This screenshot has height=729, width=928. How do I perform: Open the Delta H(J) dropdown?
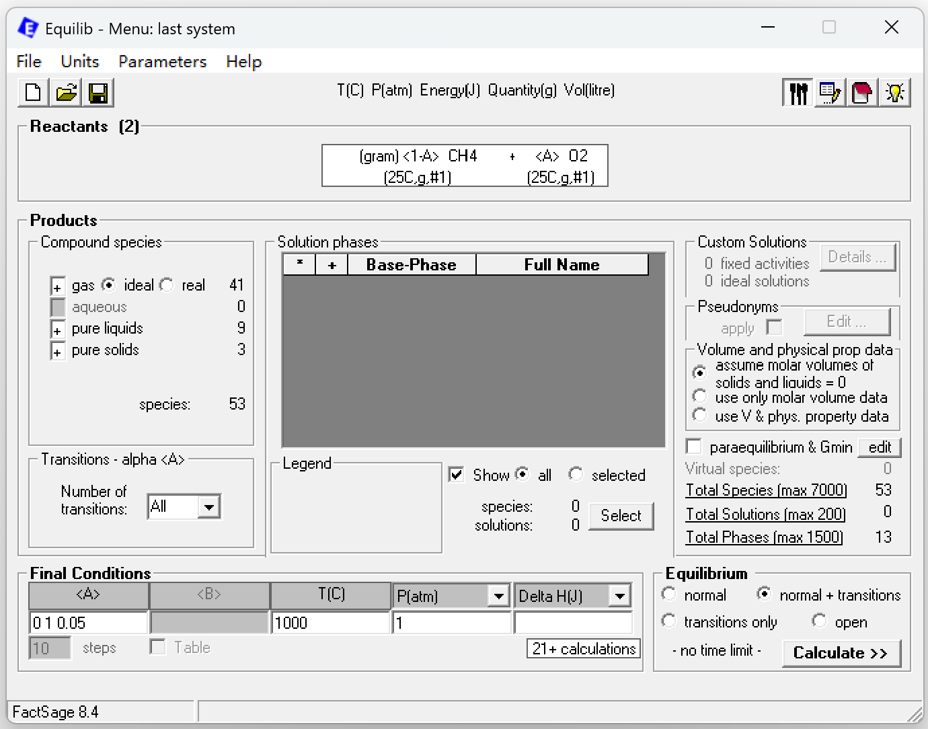click(x=619, y=596)
